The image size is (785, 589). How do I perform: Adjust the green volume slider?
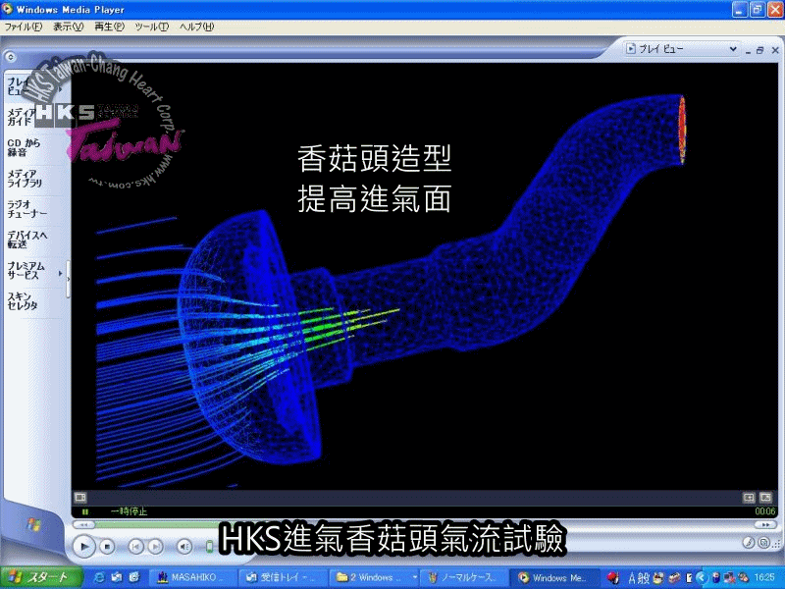click(210, 547)
